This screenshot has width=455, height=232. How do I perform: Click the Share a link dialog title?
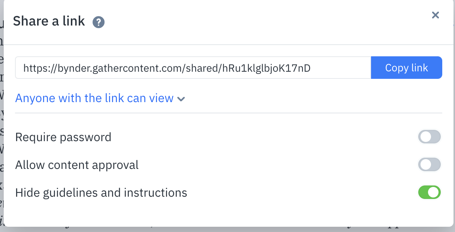click(49, 21)
